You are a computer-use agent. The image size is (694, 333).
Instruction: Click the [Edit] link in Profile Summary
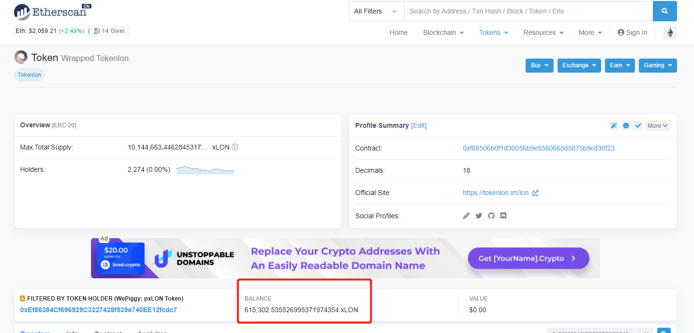(419, 125)
